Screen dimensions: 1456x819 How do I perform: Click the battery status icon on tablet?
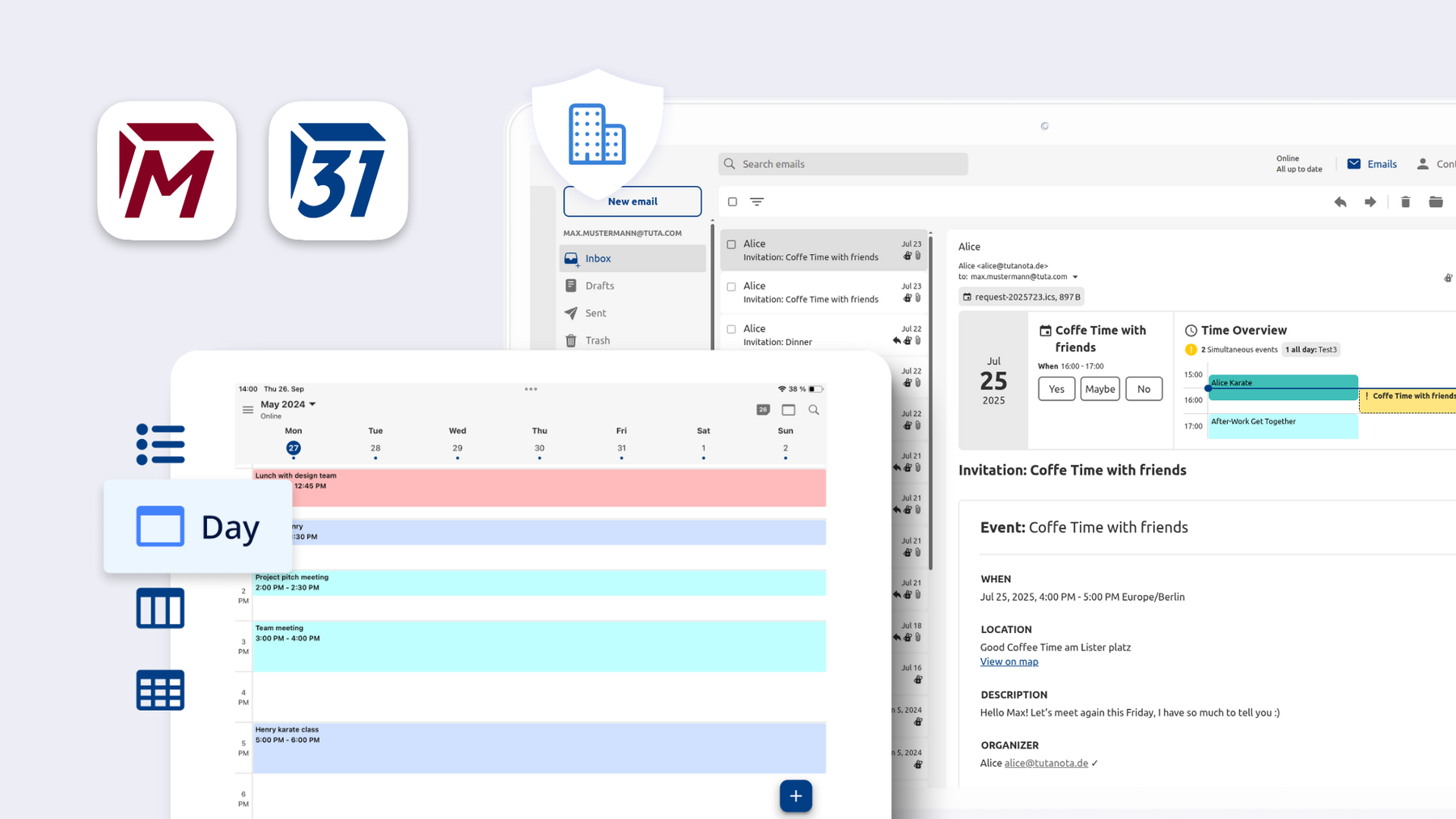[x=815, y=389]
